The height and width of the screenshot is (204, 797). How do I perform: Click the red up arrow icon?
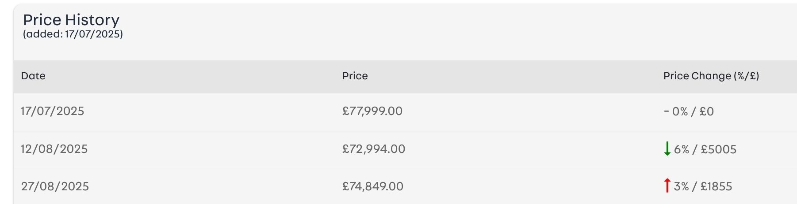coord(667,185)
